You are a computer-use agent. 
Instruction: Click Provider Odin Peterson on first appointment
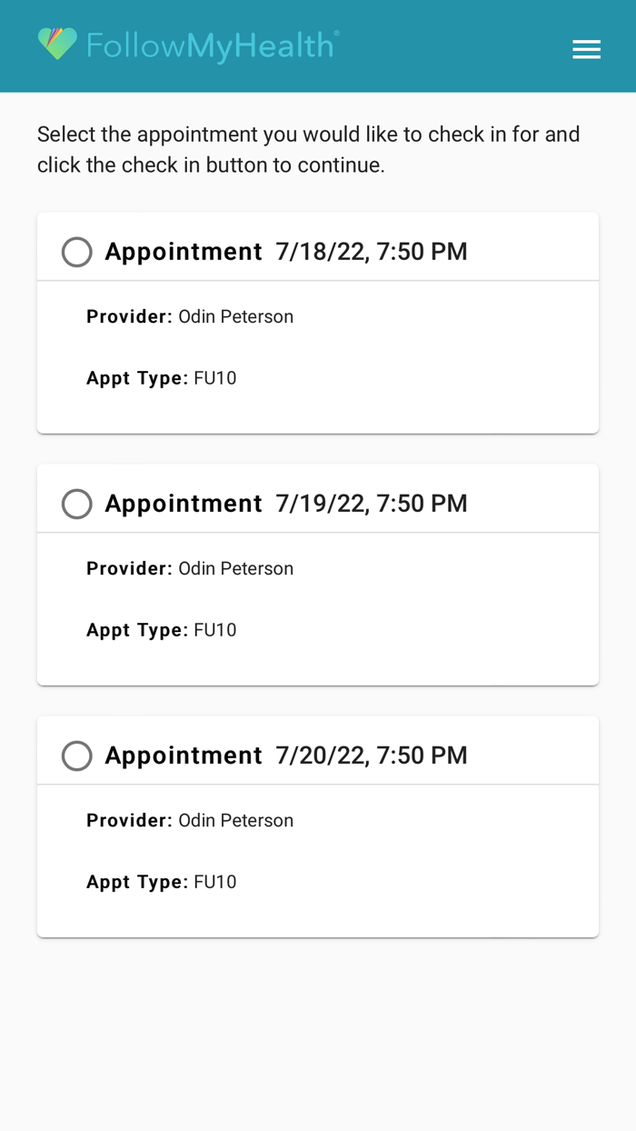click(189, 316)
